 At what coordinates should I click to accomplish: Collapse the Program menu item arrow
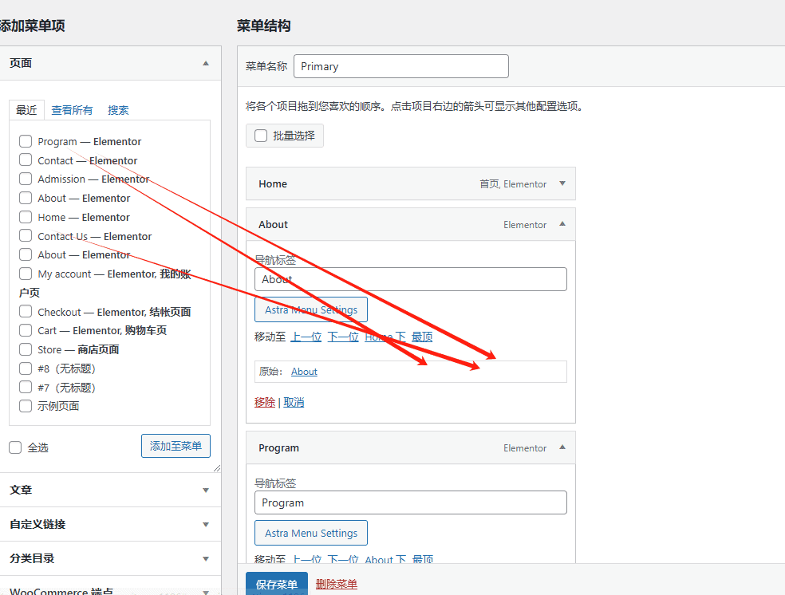(562, 447)
